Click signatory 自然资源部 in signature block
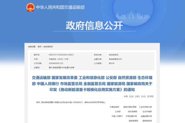 pyautogui.click(x=133, y=112)
